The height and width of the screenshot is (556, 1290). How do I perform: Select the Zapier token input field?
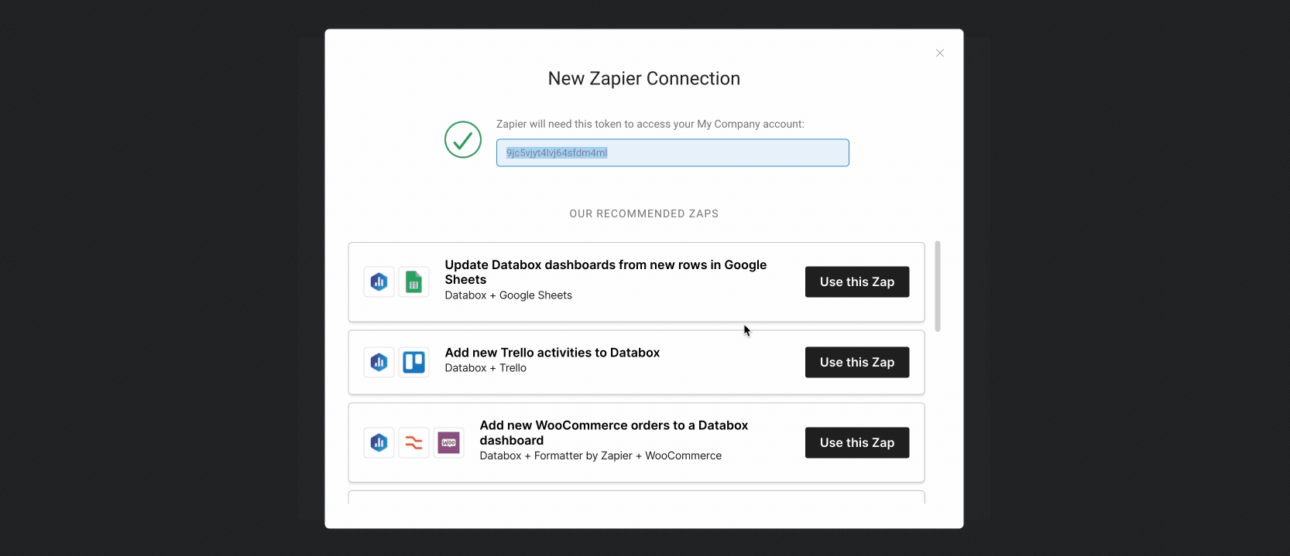click(672, 153)
